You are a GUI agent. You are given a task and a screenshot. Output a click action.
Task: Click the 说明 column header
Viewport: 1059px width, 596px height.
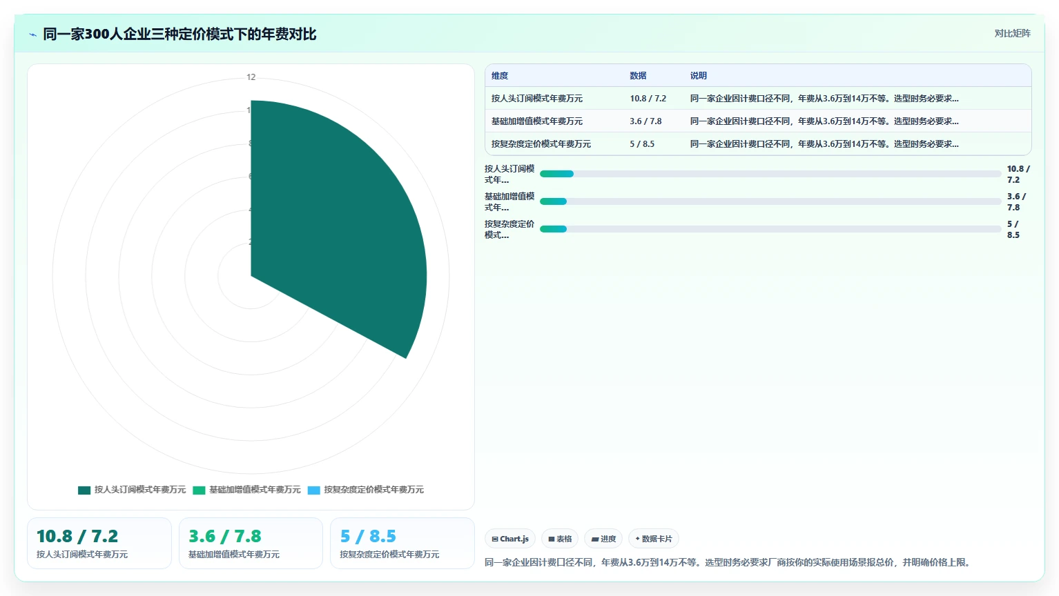pos(699,76)
